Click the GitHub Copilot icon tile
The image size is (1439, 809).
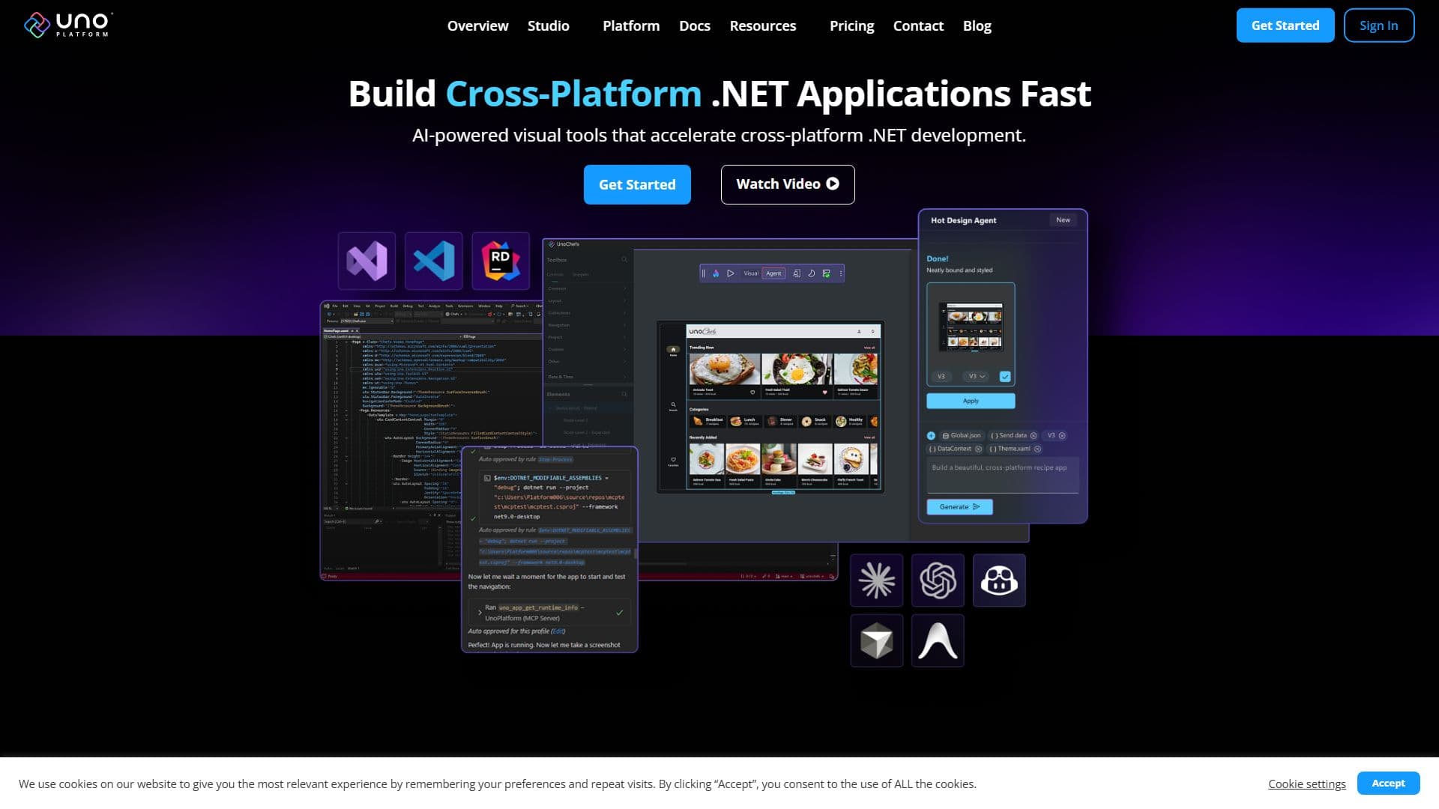(999, 580)
